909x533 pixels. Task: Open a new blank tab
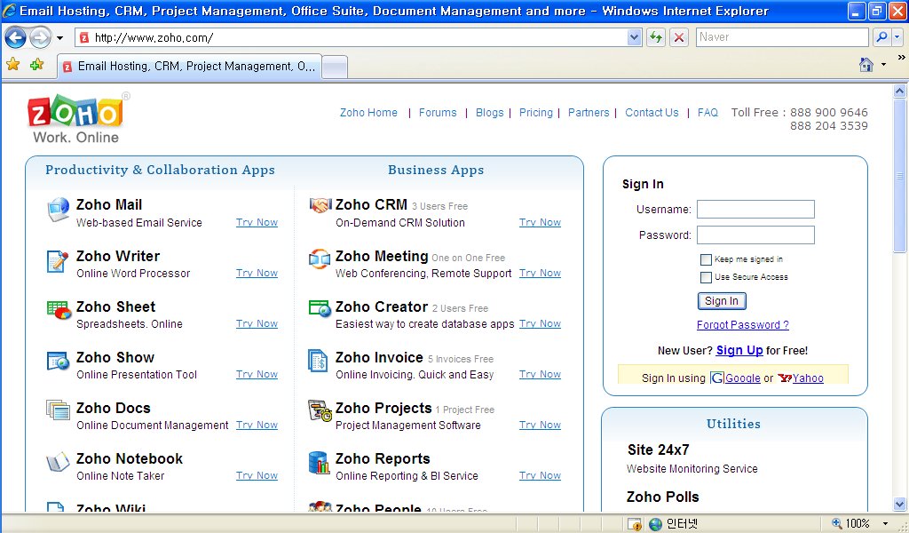click(335, 67)
